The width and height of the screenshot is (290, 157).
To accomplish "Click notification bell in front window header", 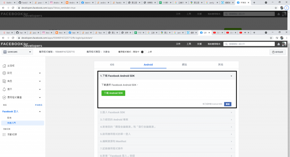I will pyautogui.click(x=279, y=44).
